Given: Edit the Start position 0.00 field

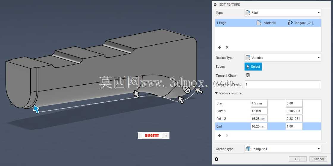Looking at the screenshot, I should [x=294, y=103].
